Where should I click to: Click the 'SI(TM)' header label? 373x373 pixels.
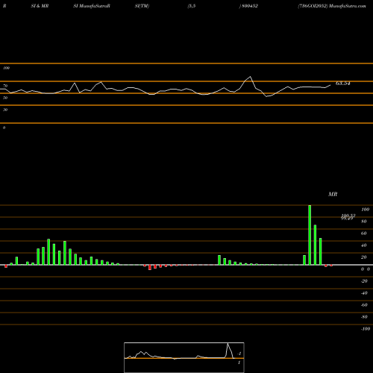(x=142, y=6)
